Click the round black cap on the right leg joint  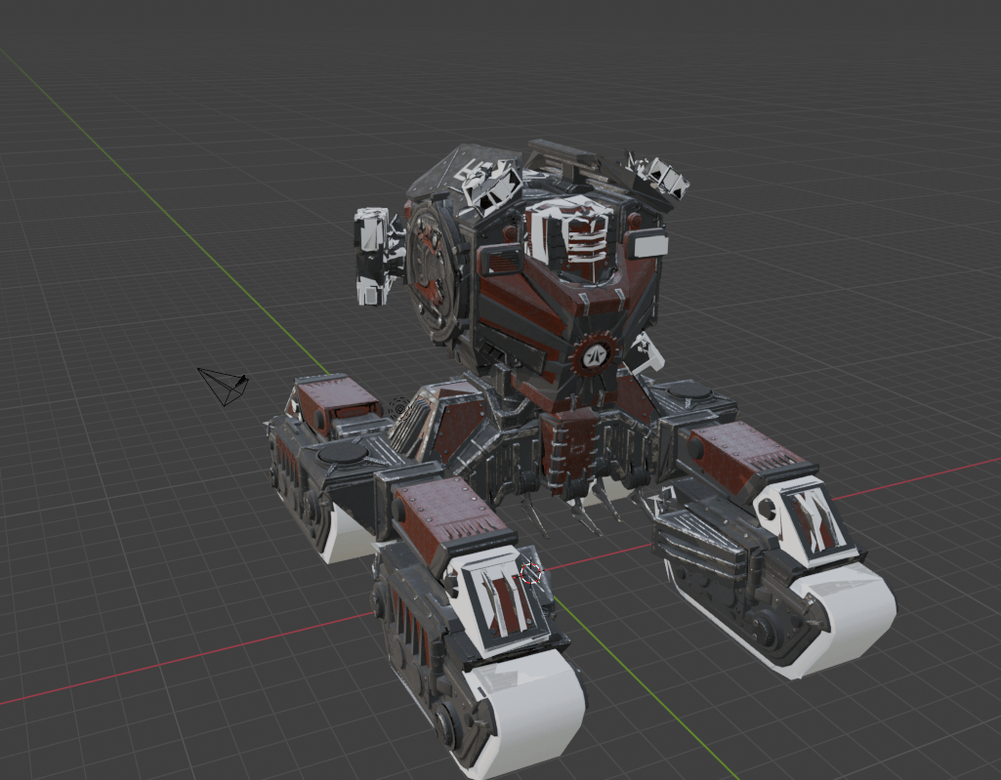[683, 390]
